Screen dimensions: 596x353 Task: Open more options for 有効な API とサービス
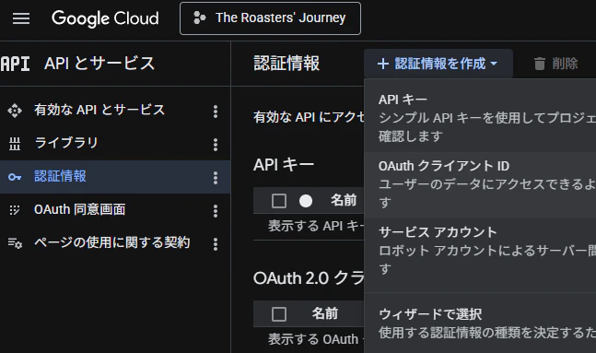click(x=216, y=112)
